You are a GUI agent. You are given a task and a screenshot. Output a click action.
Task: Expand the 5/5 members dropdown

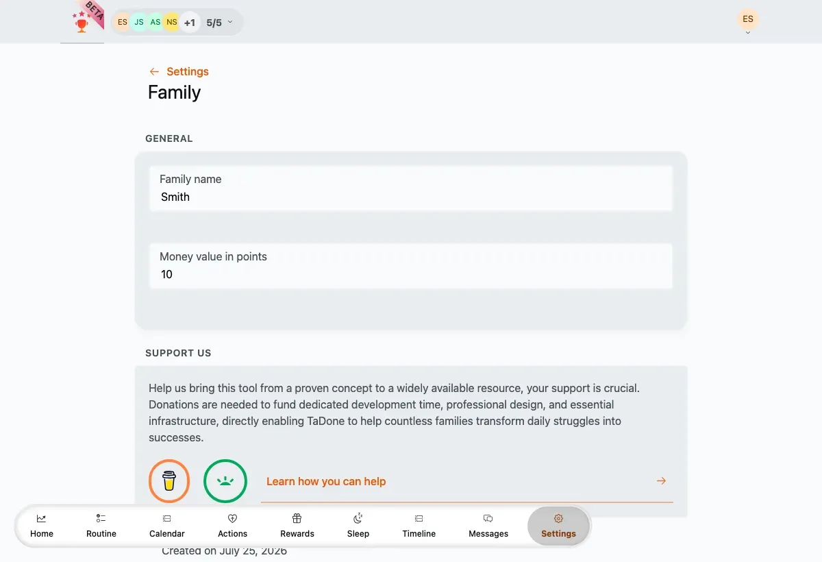coord(220,22)
